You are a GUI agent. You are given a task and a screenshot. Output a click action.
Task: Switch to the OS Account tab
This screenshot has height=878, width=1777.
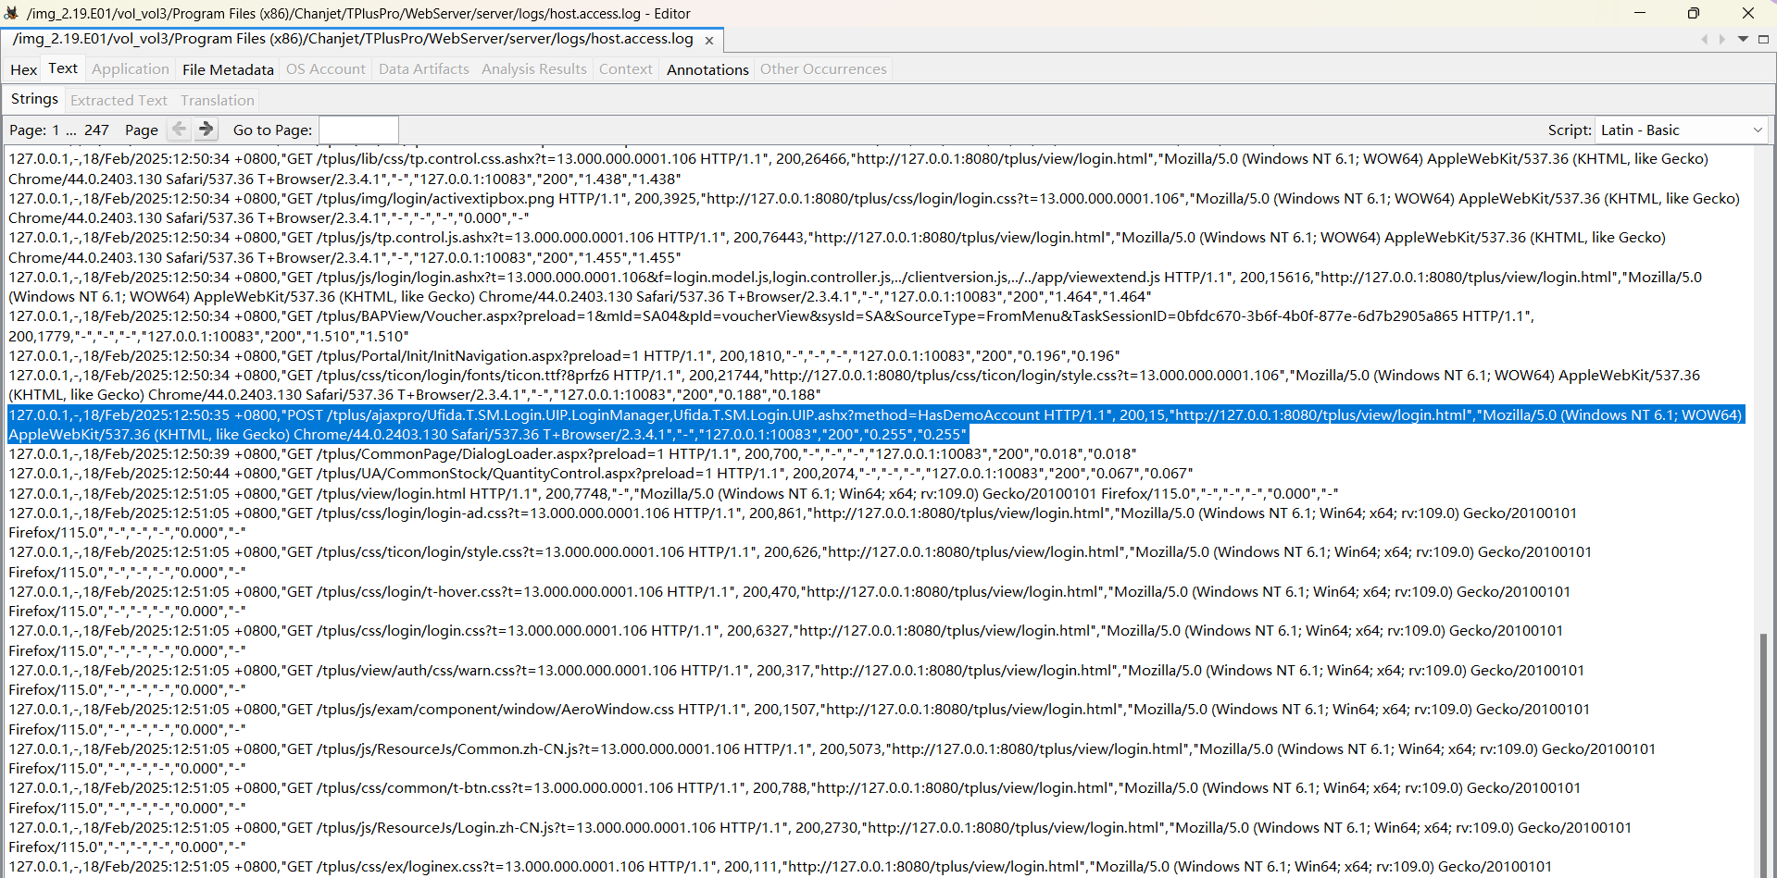tap(326, 69)
